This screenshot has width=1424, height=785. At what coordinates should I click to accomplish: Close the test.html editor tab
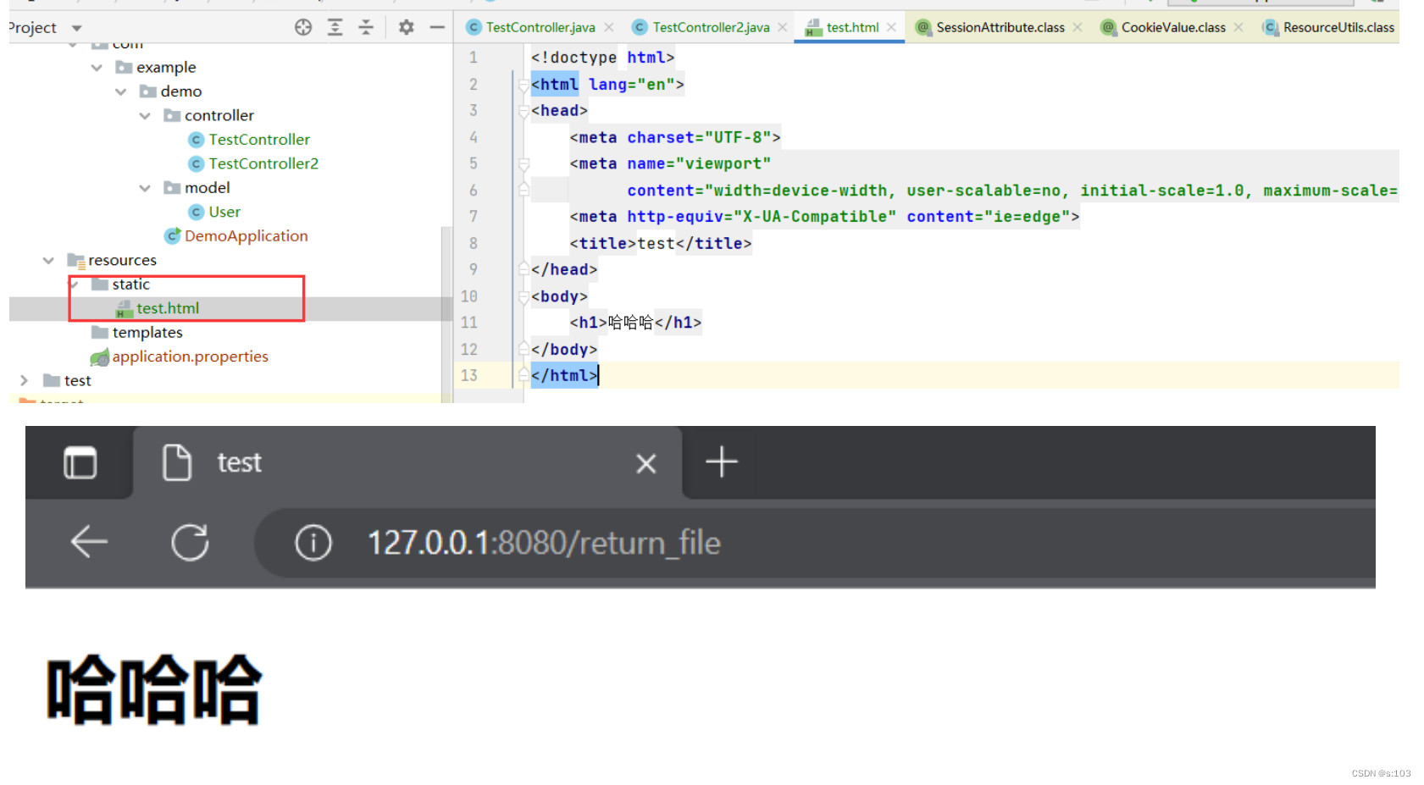pyautogui.click(x=891, y=27)
